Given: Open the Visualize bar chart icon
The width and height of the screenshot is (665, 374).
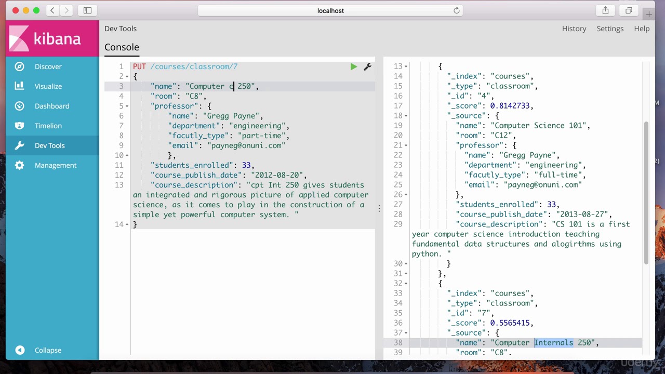Looking at the screenshot, I should (x=20, y=86).
